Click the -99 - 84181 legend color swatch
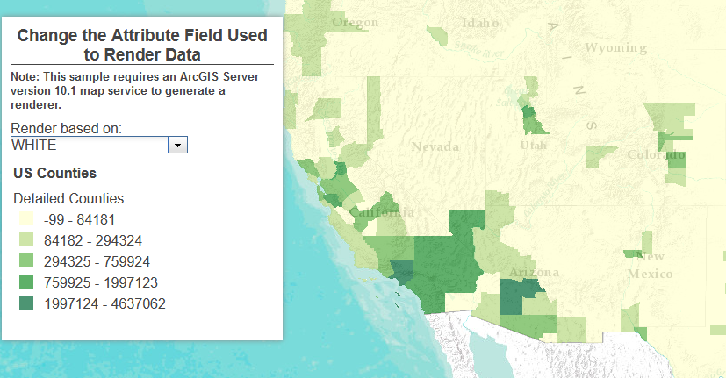726x378 pixels. [27, 219]
